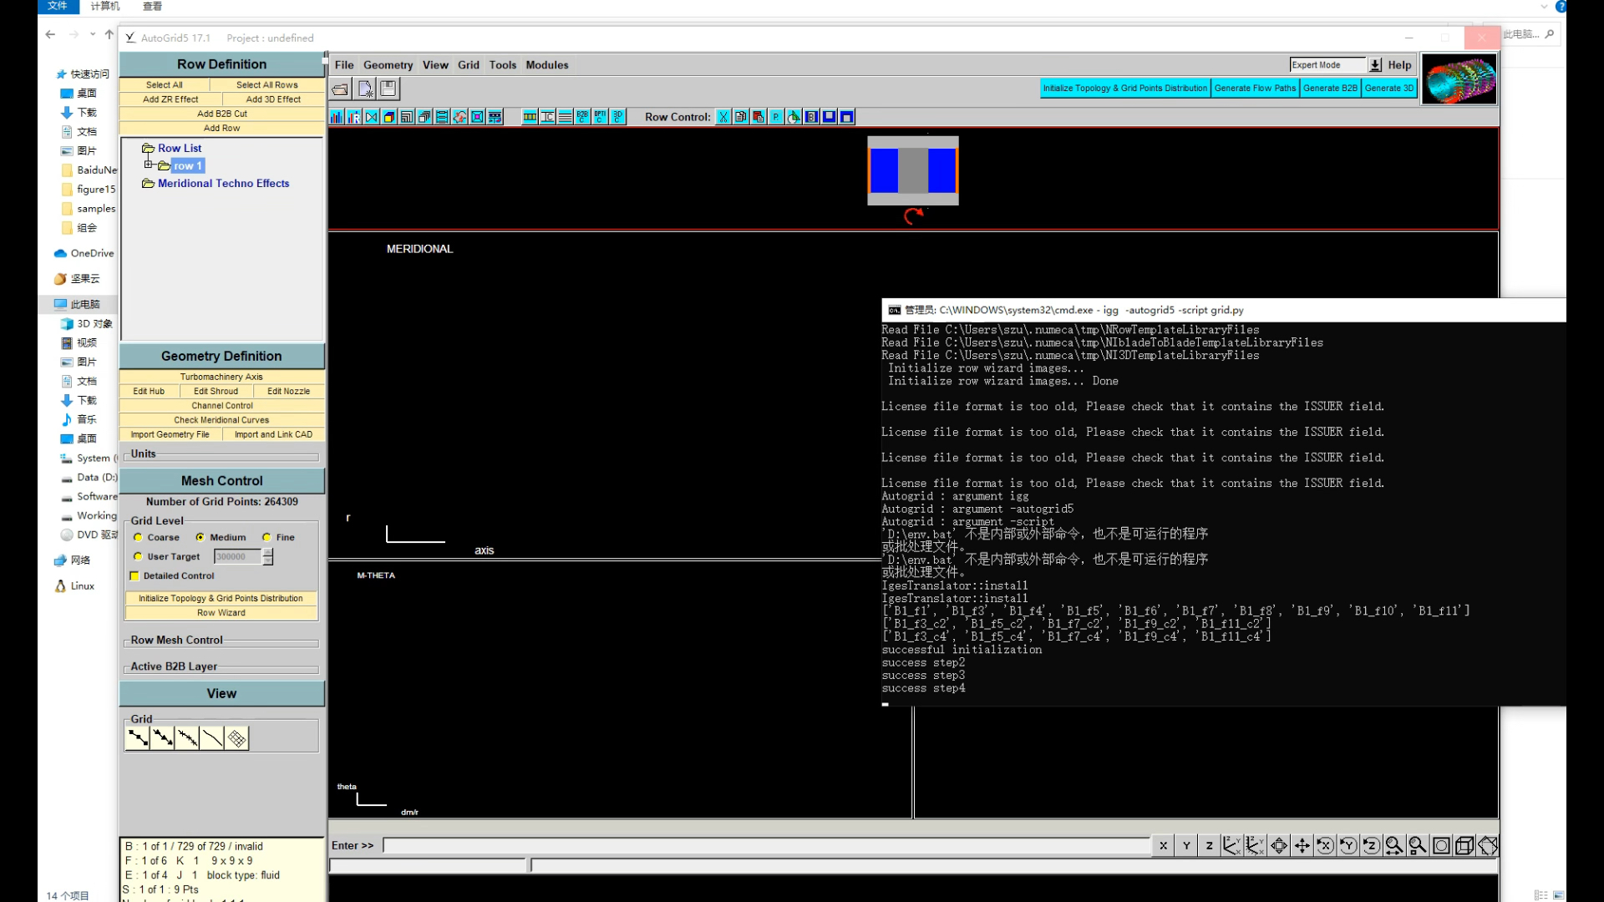
Task: Click the user target 300000 field
Action: pos(237,556)
